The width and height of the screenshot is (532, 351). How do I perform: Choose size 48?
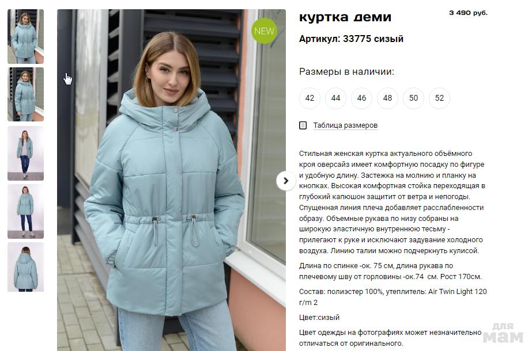coord(387,98)
